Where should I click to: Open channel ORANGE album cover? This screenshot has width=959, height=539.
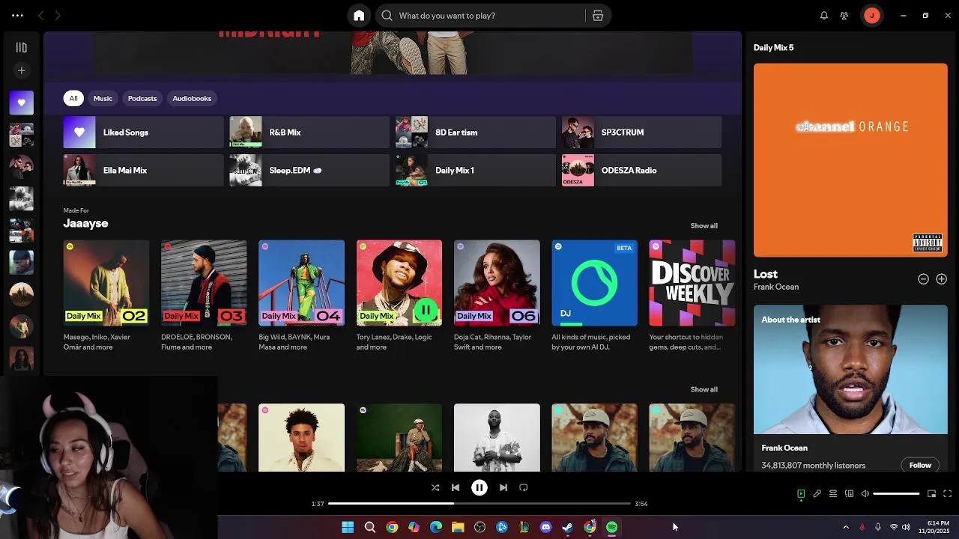tap(850, 160)
